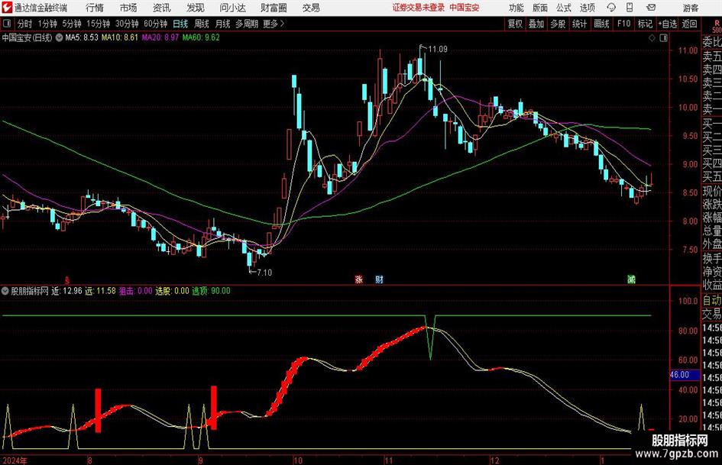Screen dimensions: 722x465
Task: Open the 公式 menu
Action: coord(564,8)
